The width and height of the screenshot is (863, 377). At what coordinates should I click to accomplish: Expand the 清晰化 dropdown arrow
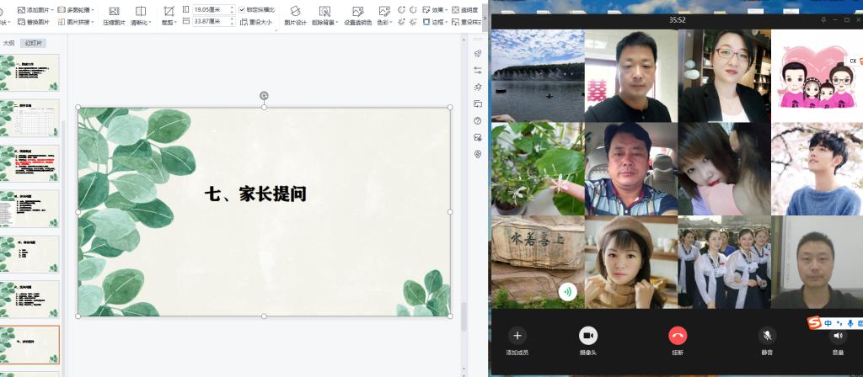click(151, 23)
